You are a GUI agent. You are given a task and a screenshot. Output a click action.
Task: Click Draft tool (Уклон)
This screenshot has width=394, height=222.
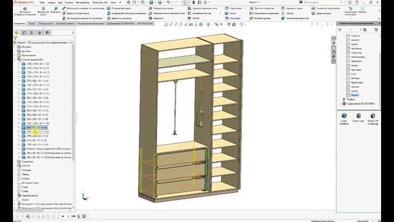click(x=230, y=14)
